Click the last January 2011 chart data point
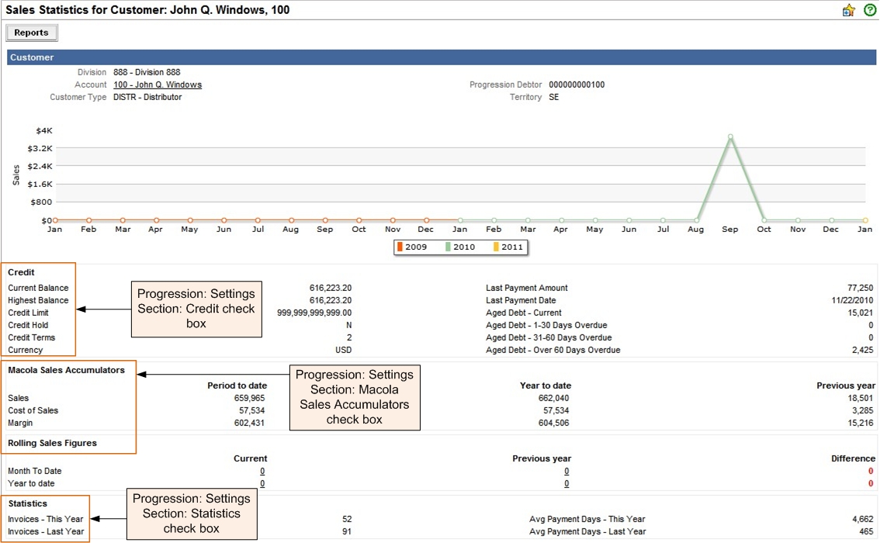Image resolution: width=880 pixels, height=543 pixels. (865, 220)
